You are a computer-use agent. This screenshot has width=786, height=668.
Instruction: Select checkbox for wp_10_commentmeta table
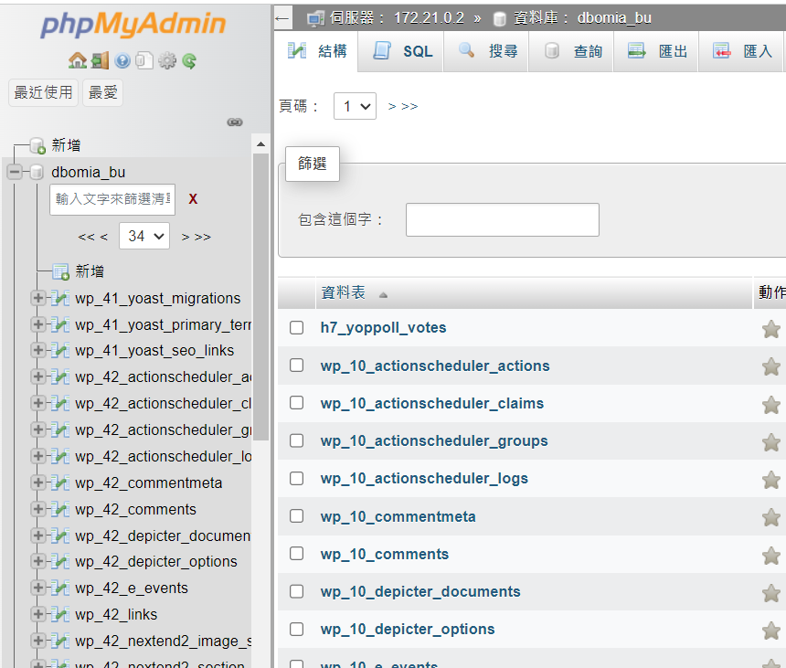pyautogui.click(x=296, y=516)
